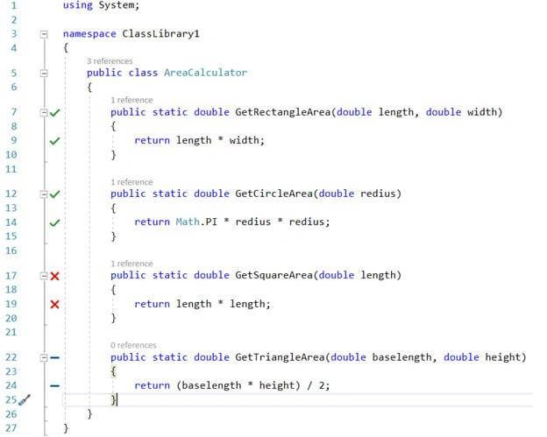The height and width of the screenshot is (437, 547).
Task: Click the red X test-failed marker on line 17
Action: (54, 276)
